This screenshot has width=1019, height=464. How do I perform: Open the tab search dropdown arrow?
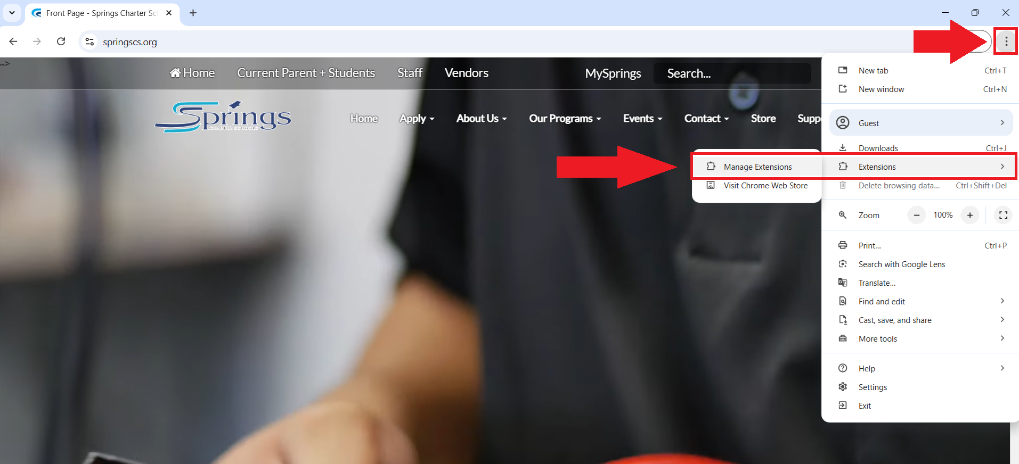click(12, 13)
